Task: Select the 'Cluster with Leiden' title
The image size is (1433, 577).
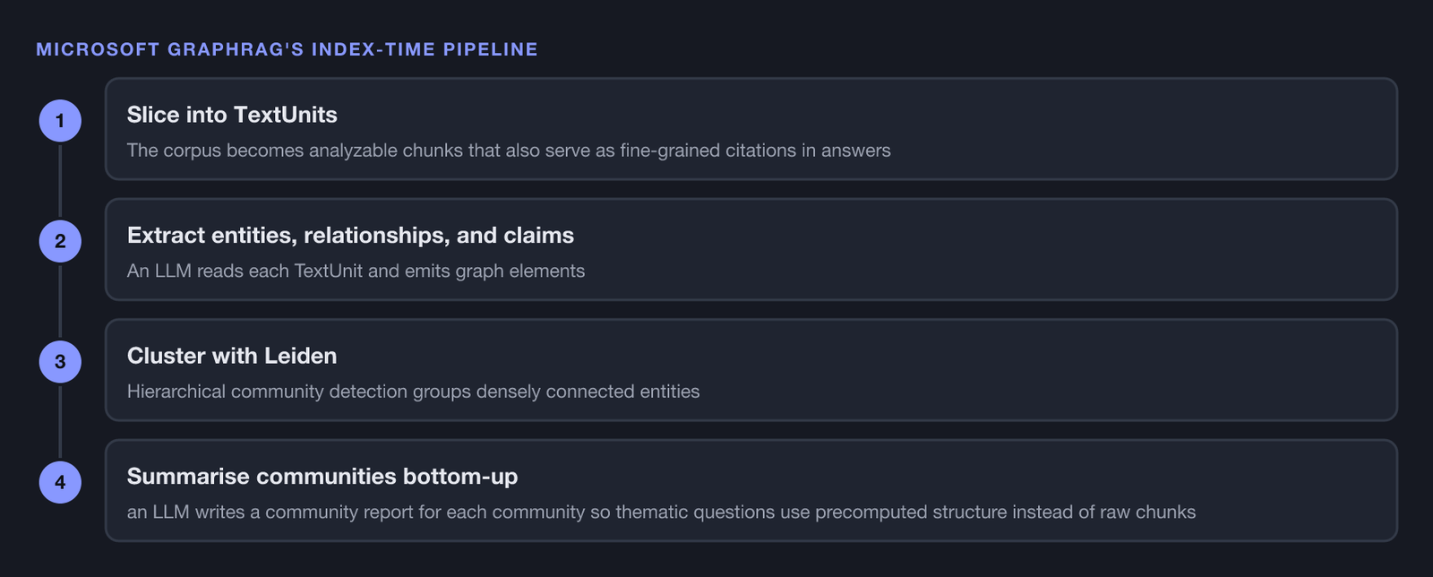Action: (x=232, y=356)
